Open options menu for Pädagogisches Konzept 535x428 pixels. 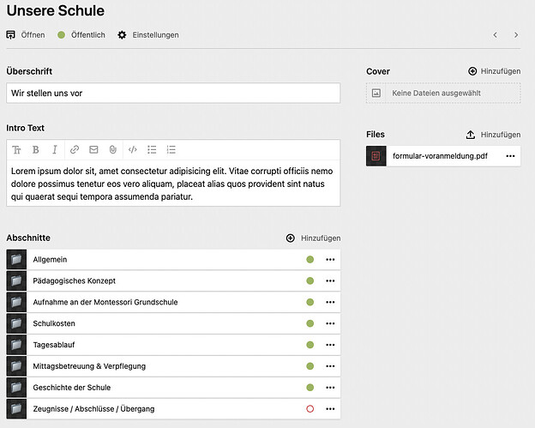pos(329,281)
